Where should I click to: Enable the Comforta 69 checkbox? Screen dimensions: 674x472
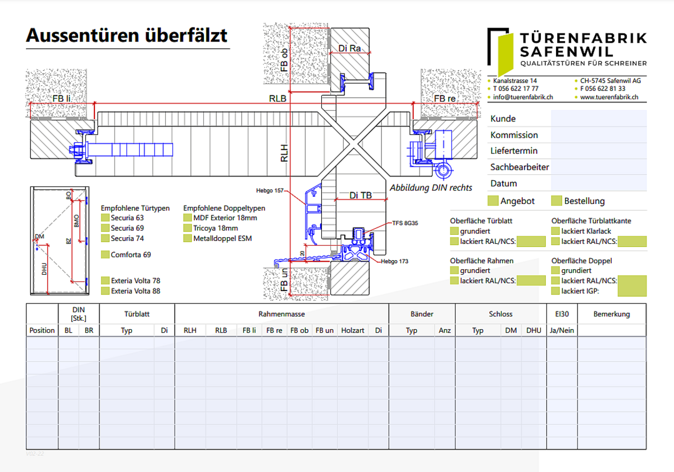[105, 255]
